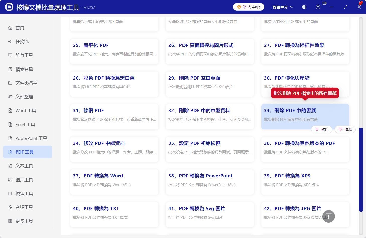Select PowerPoint 工具 in the sidebar

pos(28,138)
